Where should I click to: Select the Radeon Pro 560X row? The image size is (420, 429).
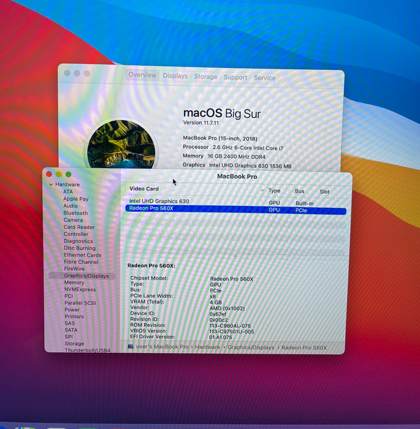coord(235,210)
